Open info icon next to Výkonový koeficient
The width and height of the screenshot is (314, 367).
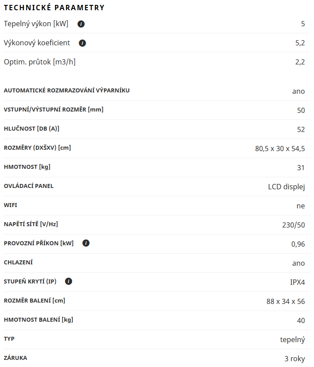(x=82, y=43)
